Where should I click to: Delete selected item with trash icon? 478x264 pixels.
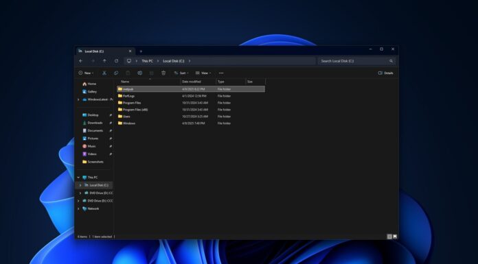[163, 73]
